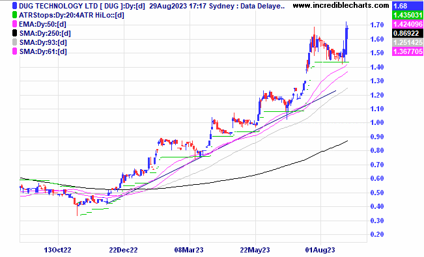Viewport: 424px width, 257px height.
Task: Click the 0.30 price axis label
Action: click(x=376, y=221)
